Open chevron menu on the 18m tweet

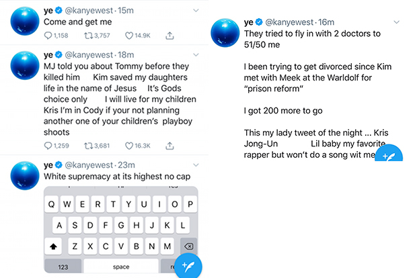pos(195,55)
